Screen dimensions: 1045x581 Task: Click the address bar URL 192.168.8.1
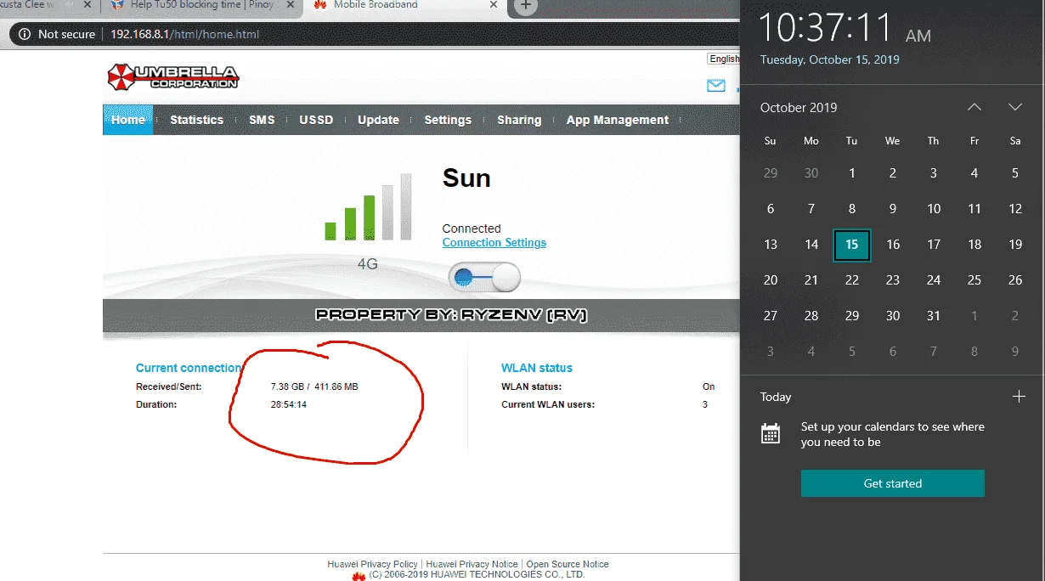tap(184, 34)
